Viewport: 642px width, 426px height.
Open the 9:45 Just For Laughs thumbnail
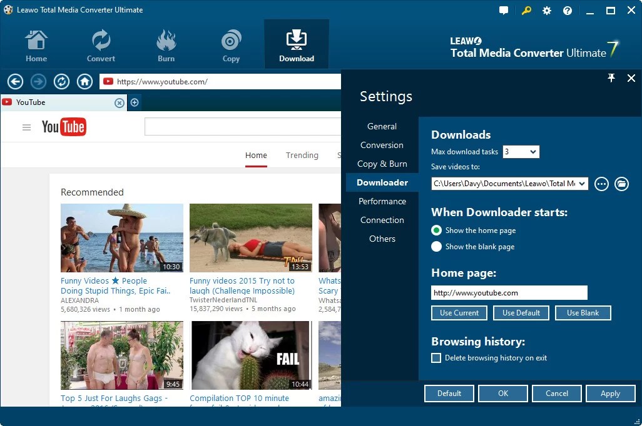(121, 355)
